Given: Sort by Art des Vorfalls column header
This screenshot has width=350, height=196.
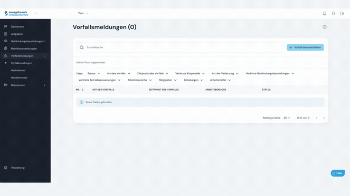Looking at the screenshot, I should pos(103,90).
